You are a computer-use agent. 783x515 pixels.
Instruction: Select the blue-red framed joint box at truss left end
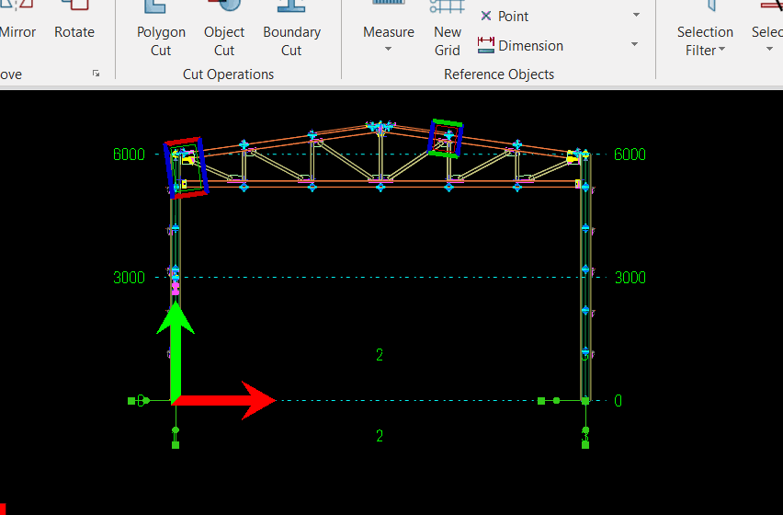187,167
